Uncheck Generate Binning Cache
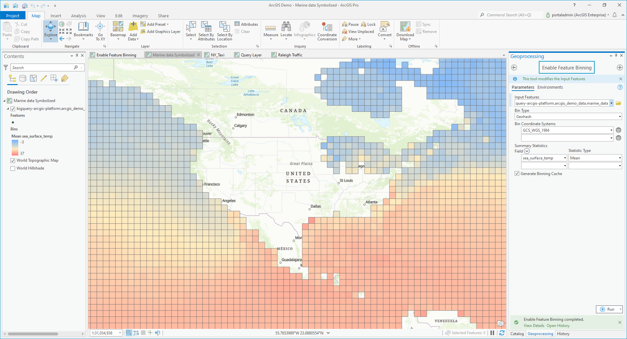627x339 pixels. tap(517, 174)
